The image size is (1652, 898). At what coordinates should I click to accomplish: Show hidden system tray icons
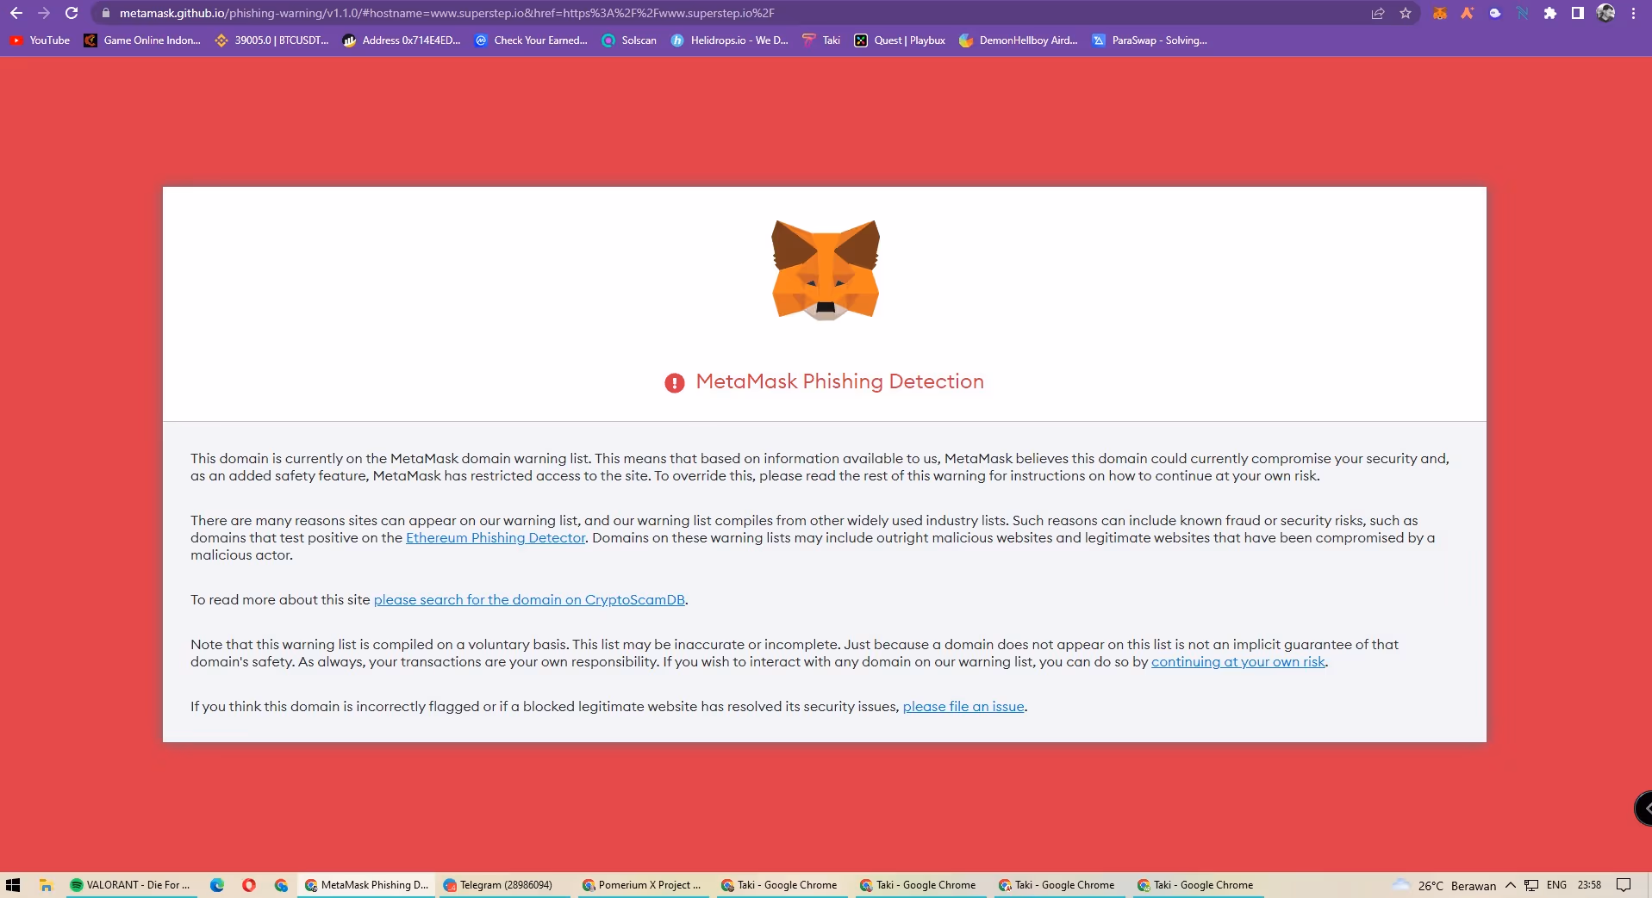pos(1511,885)
